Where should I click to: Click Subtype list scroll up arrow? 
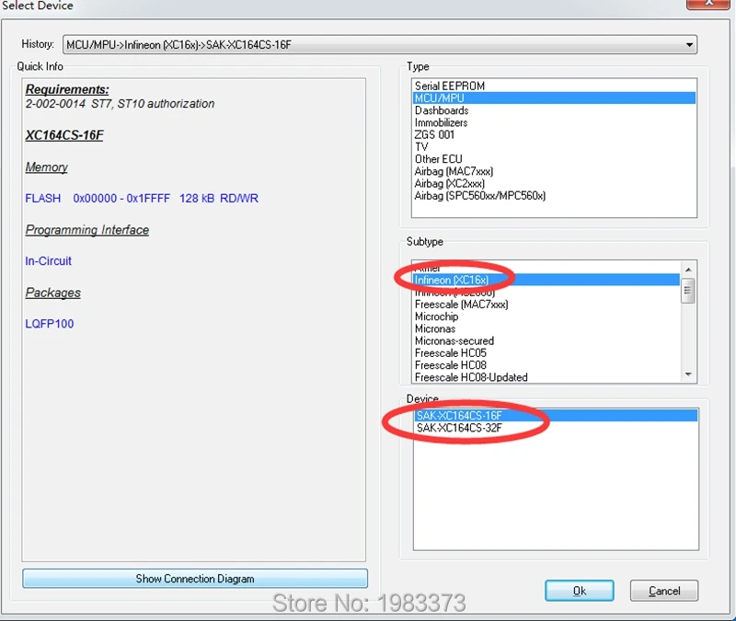click(688, 270)
